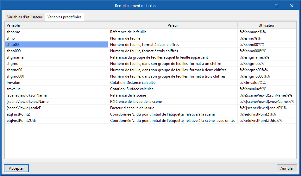Screen dimensions: 301x176
Task: Click the Valeur column header
Action: [x=172, y=25]
